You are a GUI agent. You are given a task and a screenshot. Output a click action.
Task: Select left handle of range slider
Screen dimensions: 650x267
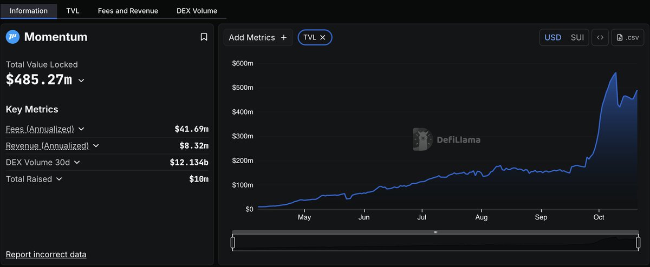pyautogui.click(x=233, y=243)
